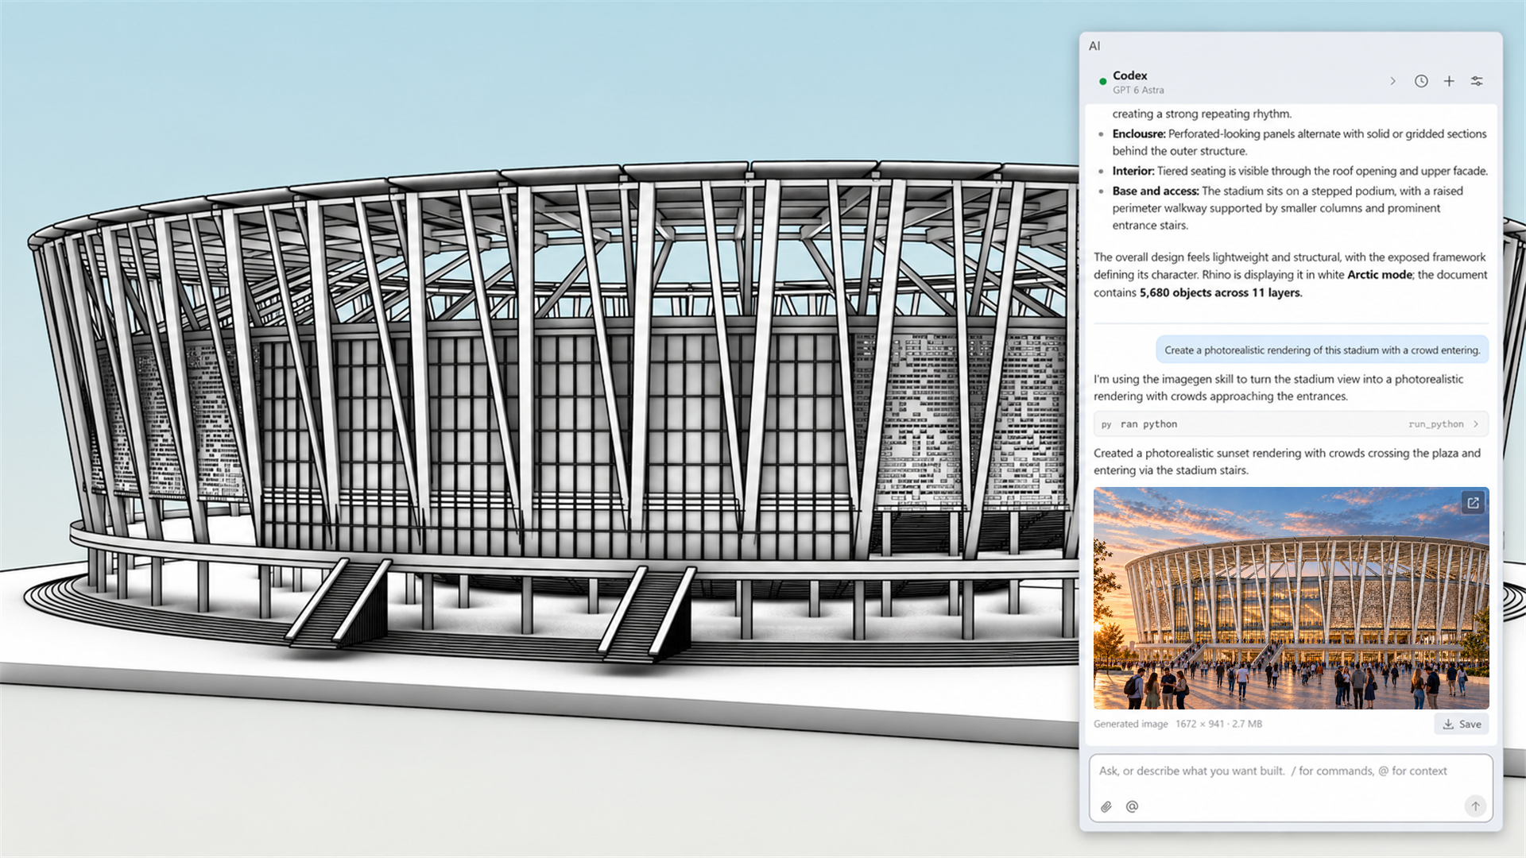
Task: Click the run_python label
Action: click(1435, 424)
